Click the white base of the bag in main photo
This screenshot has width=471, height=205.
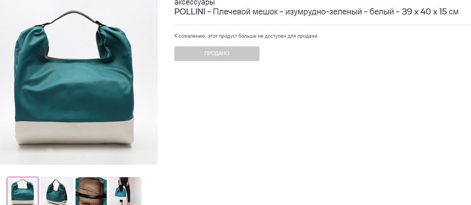pos(74,132)
